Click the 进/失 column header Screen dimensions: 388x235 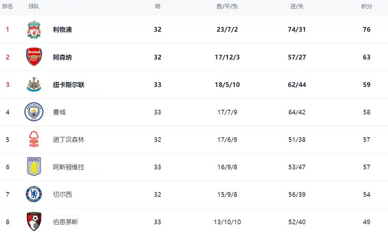[x=297, y=6]
